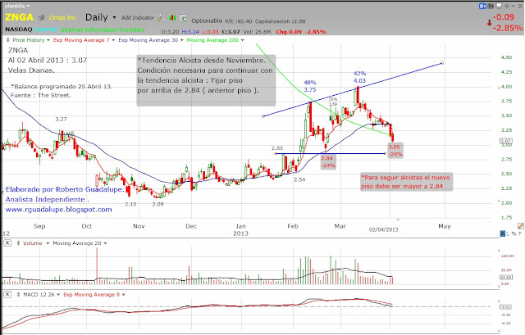Click the www.rguadalupe.blogspot.com text

[58, 210]
